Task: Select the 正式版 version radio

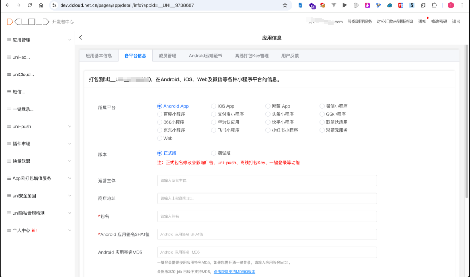Action: (x=159, y=153)
